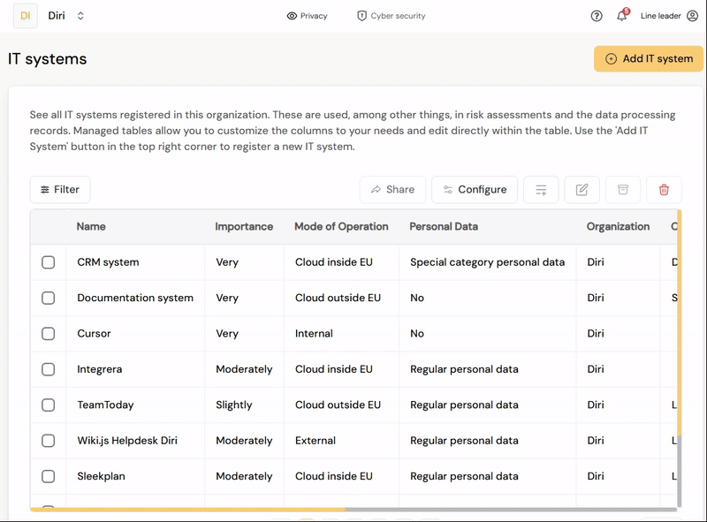
Task: Open the Diri organization switcher chevron
Action: pyautogui.click(x=80, y=16)
